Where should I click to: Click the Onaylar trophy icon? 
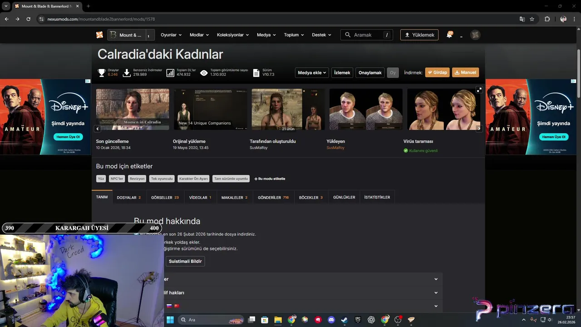tap(102, 73)
